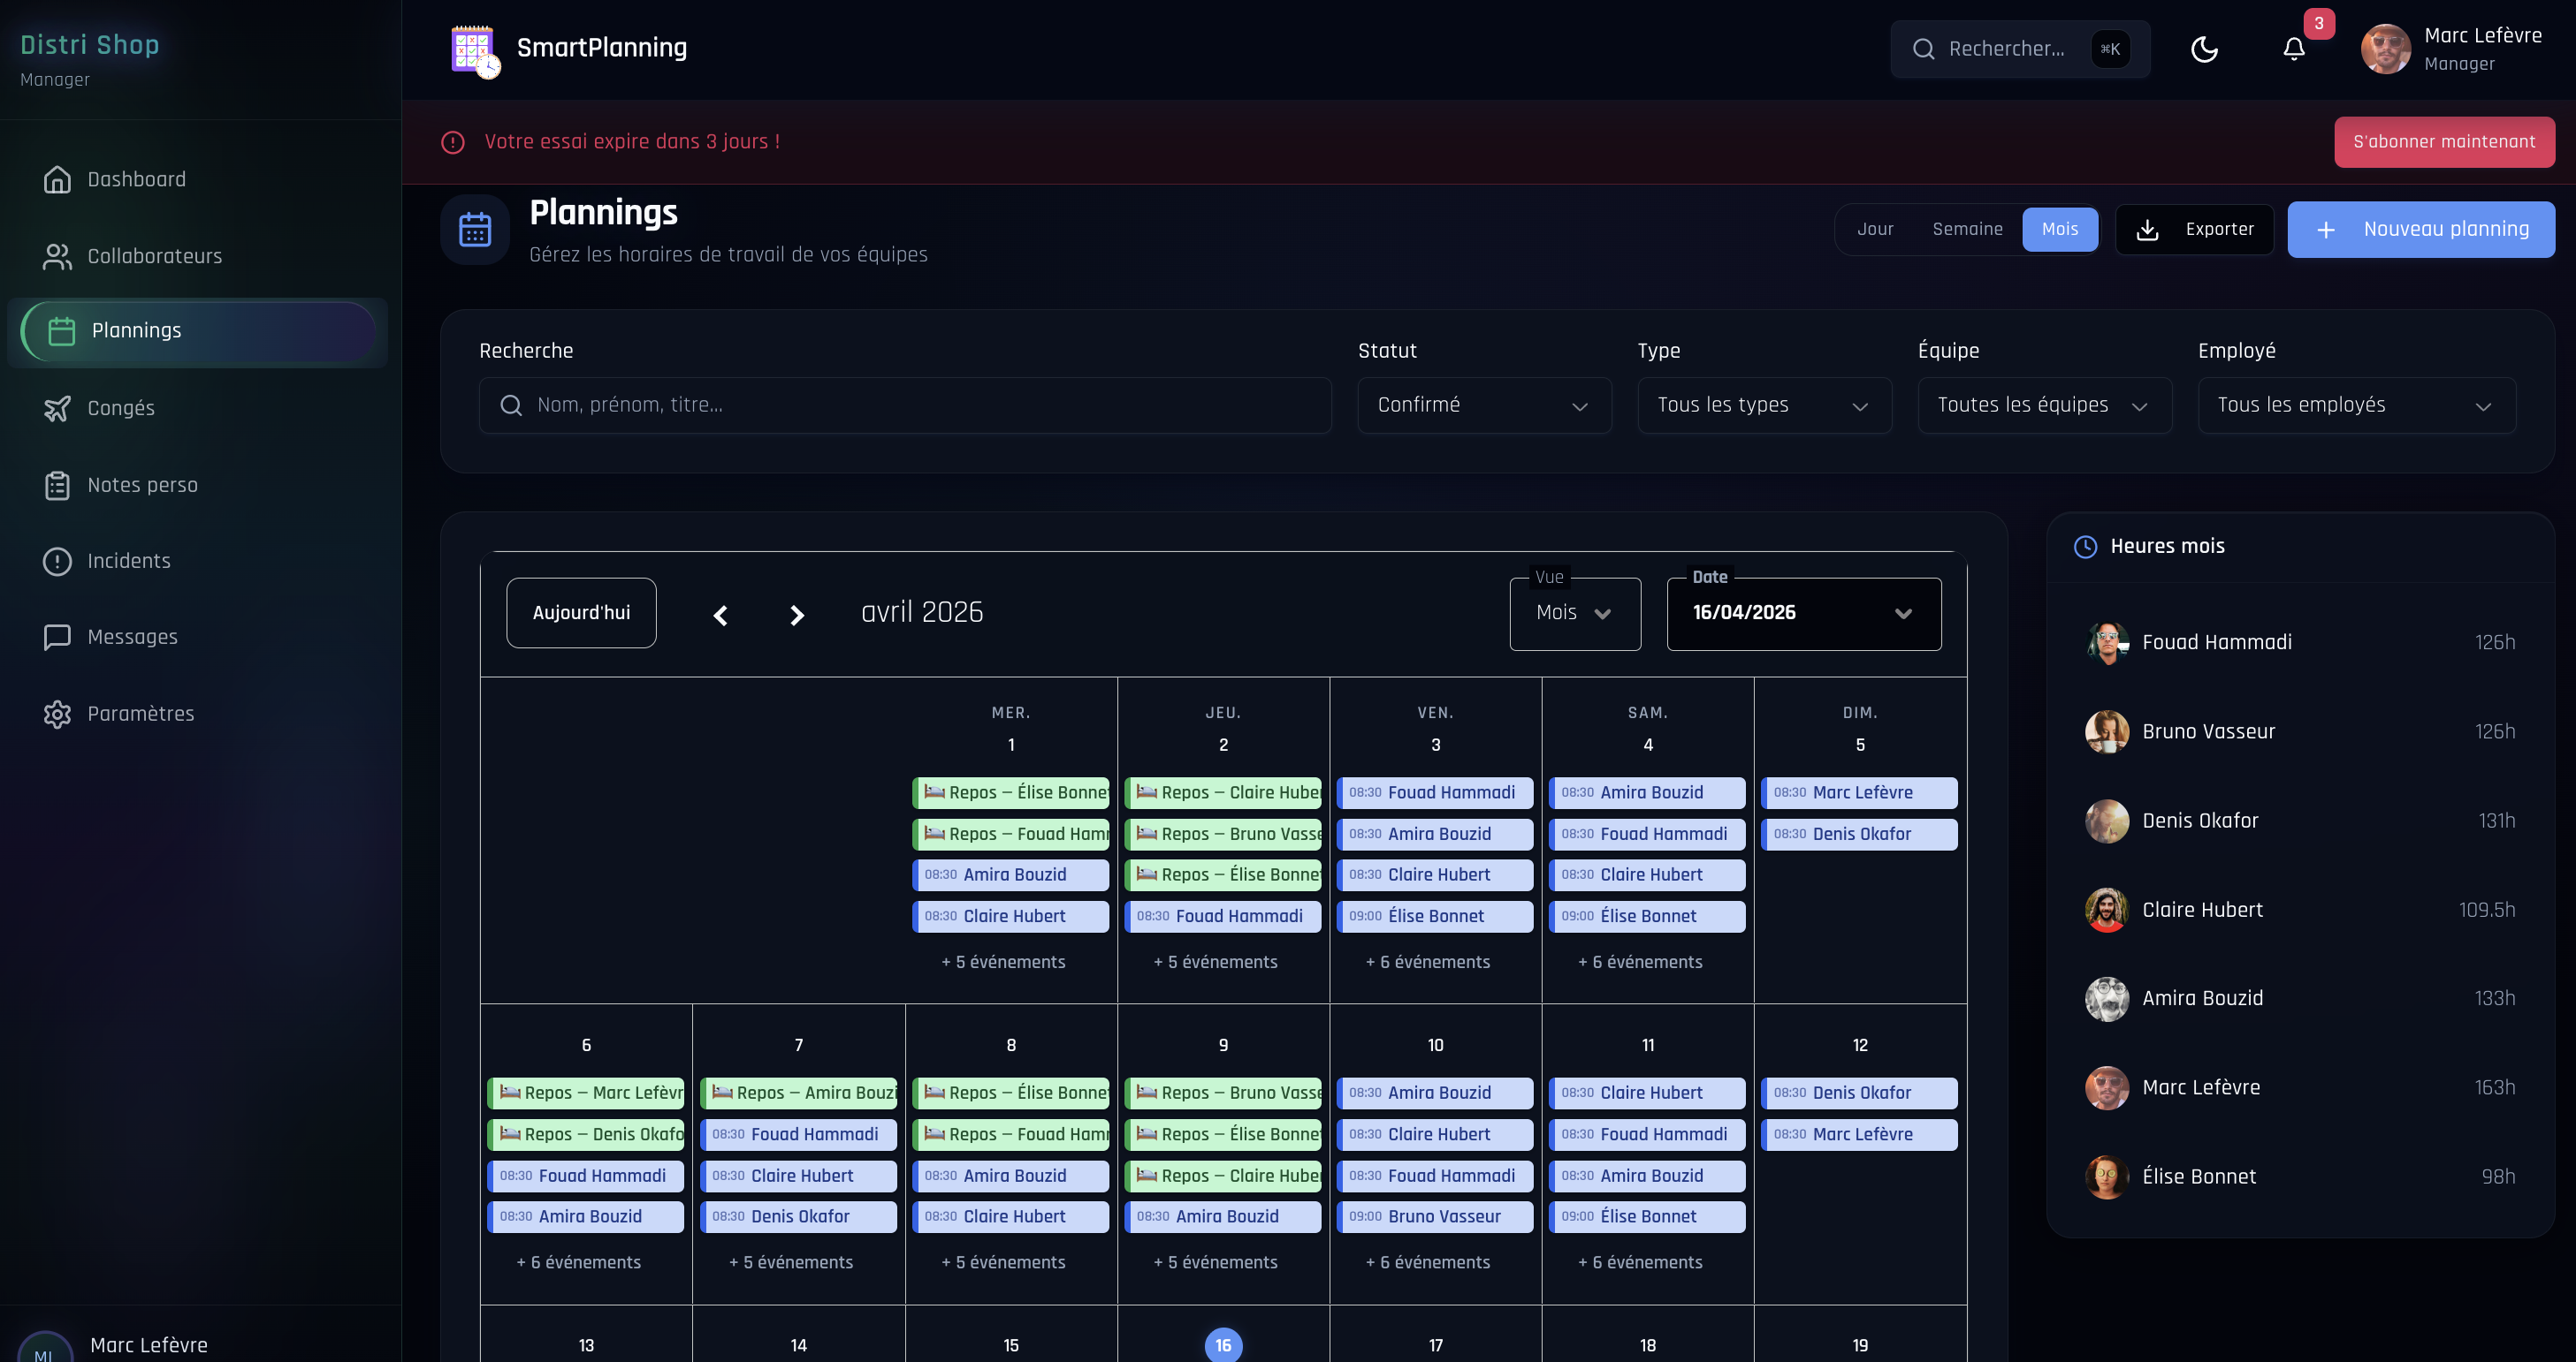Viewport: 2576px width, 1362px height.
Task: Click Distri Shop workspace title
Action: tap(90, 45)
